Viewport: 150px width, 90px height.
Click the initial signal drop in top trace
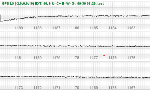0,18
